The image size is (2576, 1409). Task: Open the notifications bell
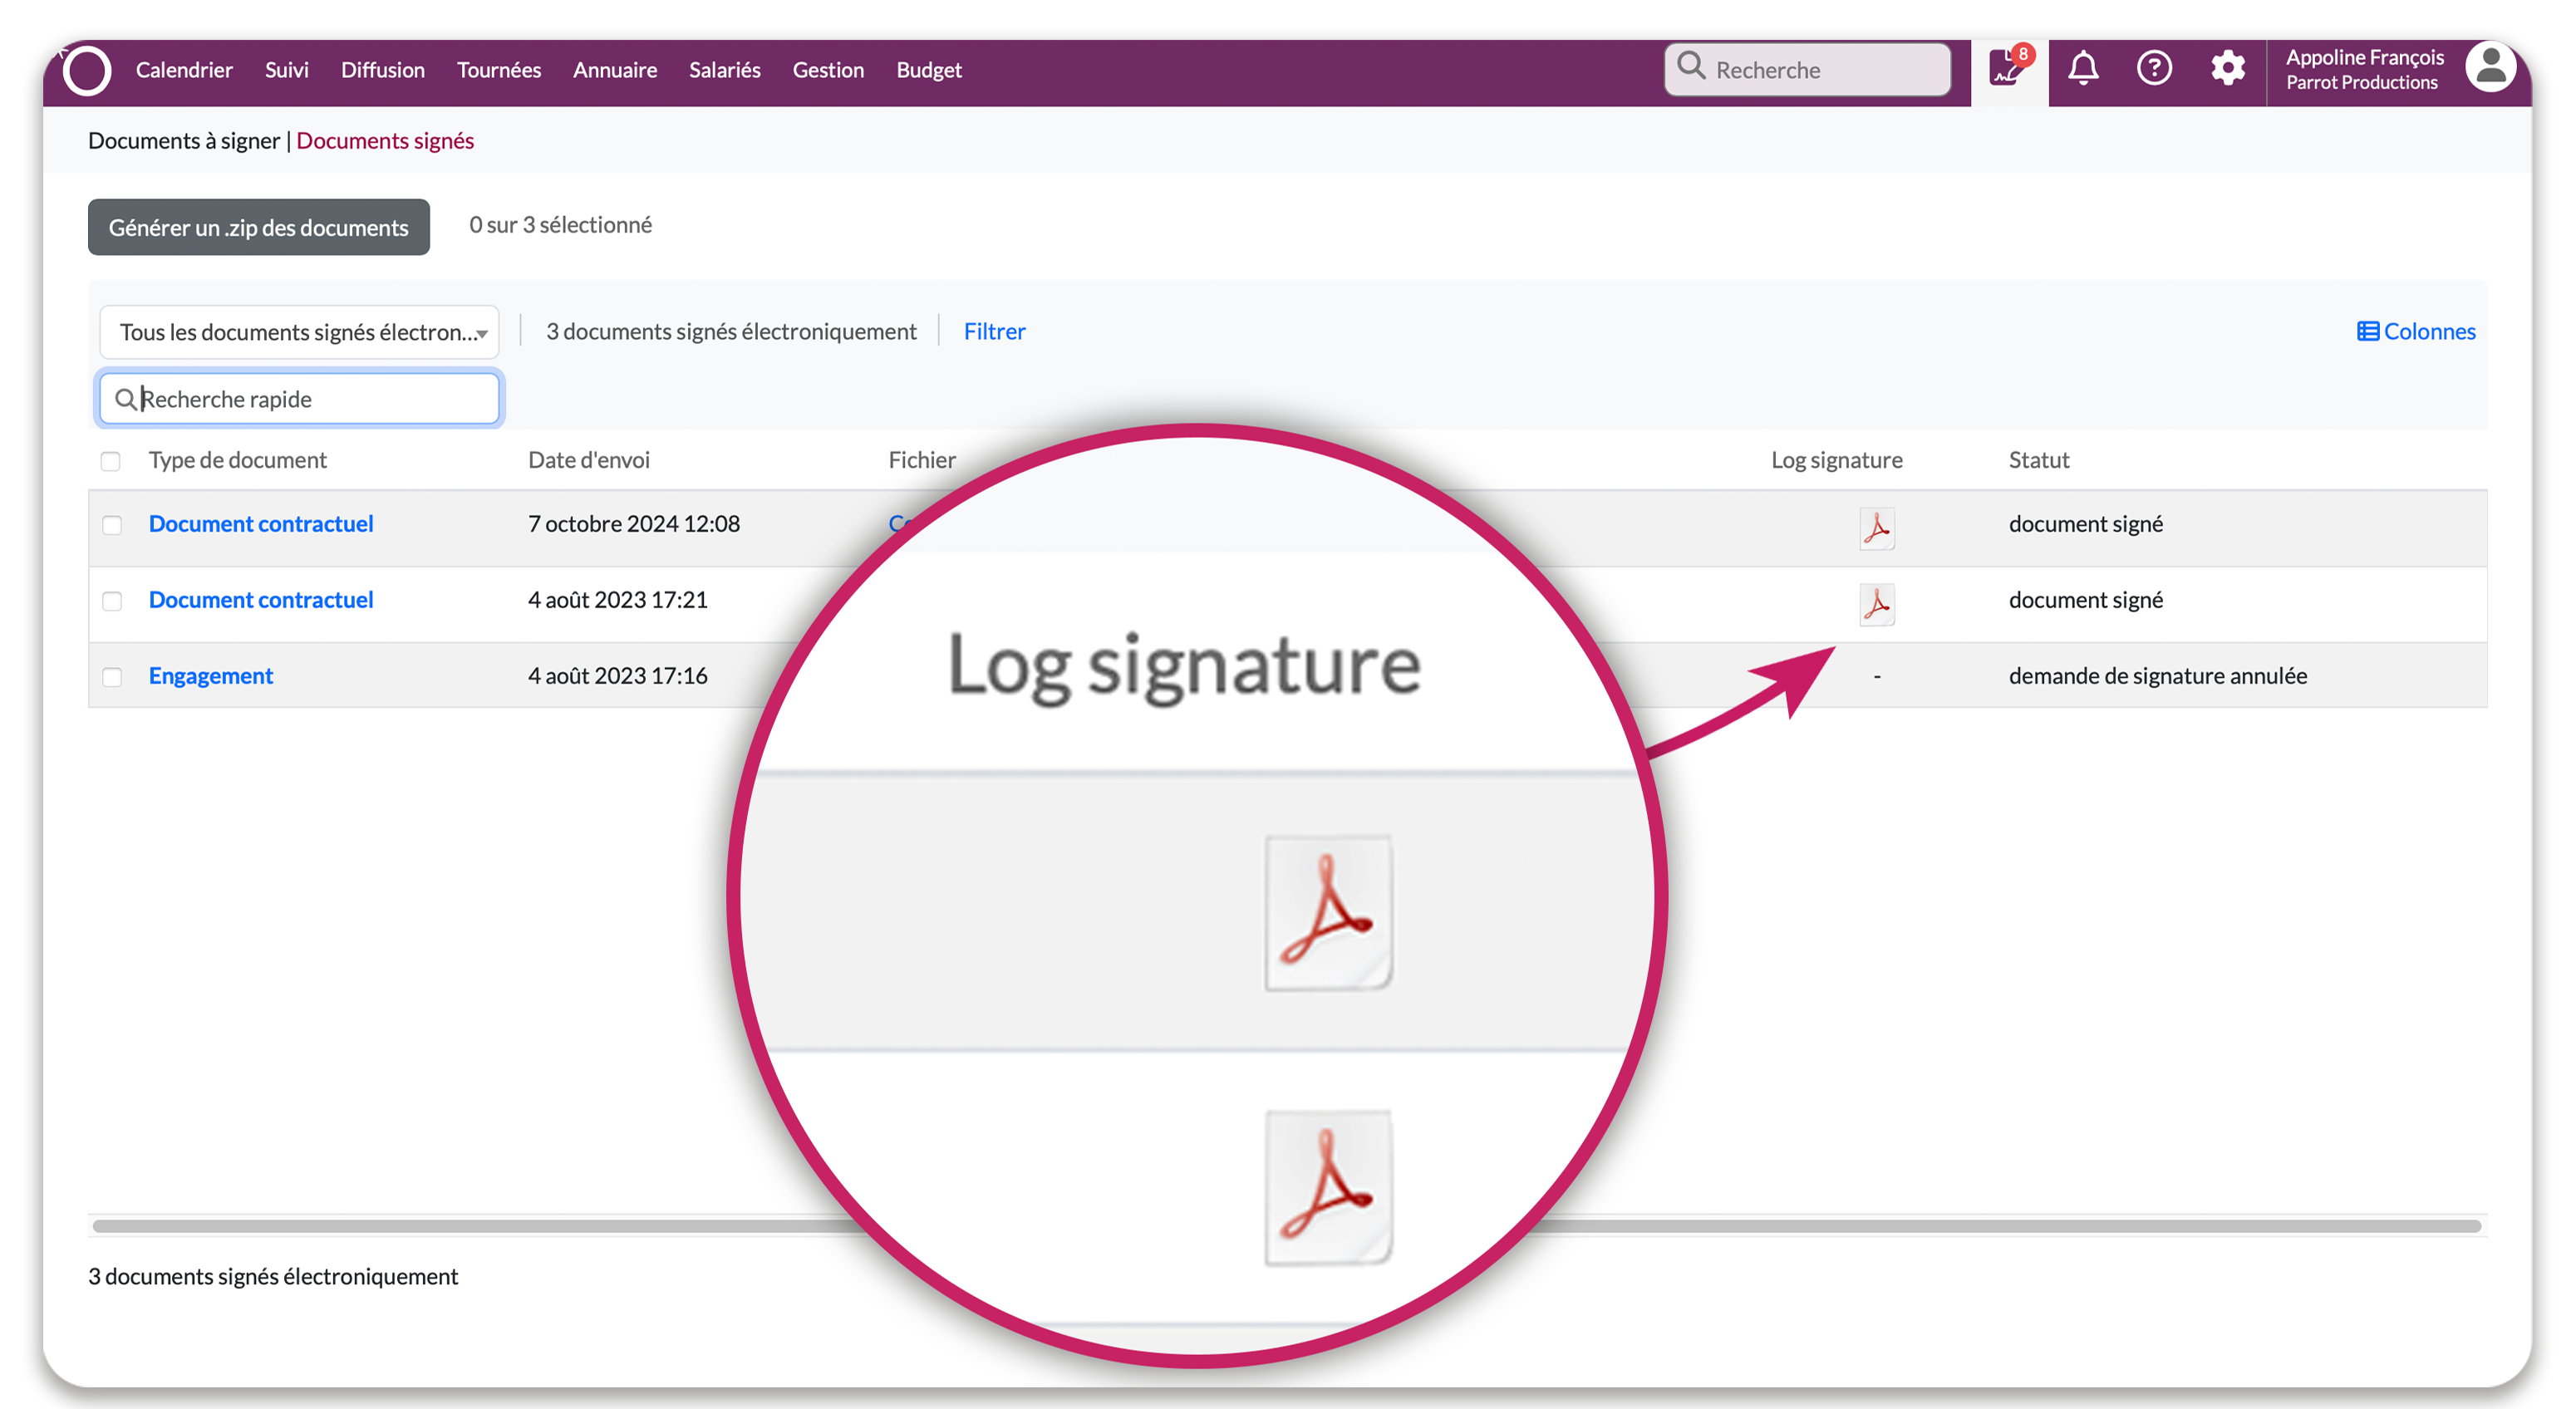2083,69
